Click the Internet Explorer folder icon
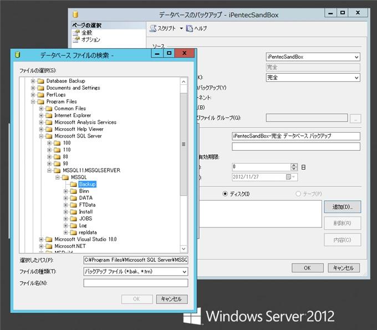The width and height of the screenshot is (377, 330). [49, 115]
